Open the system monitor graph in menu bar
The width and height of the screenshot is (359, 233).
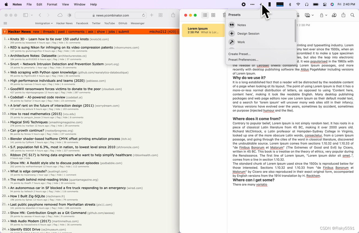click(x=280, y=4)
